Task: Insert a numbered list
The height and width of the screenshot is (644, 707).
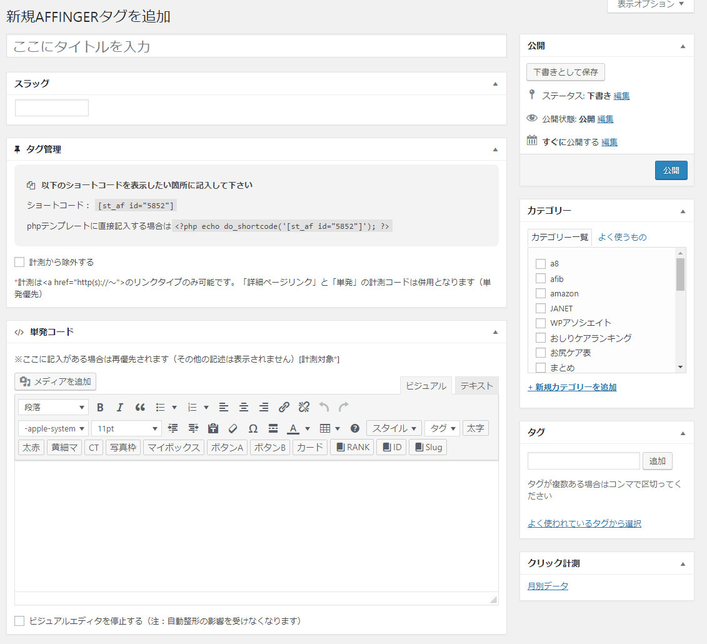Action: point(192,407)
